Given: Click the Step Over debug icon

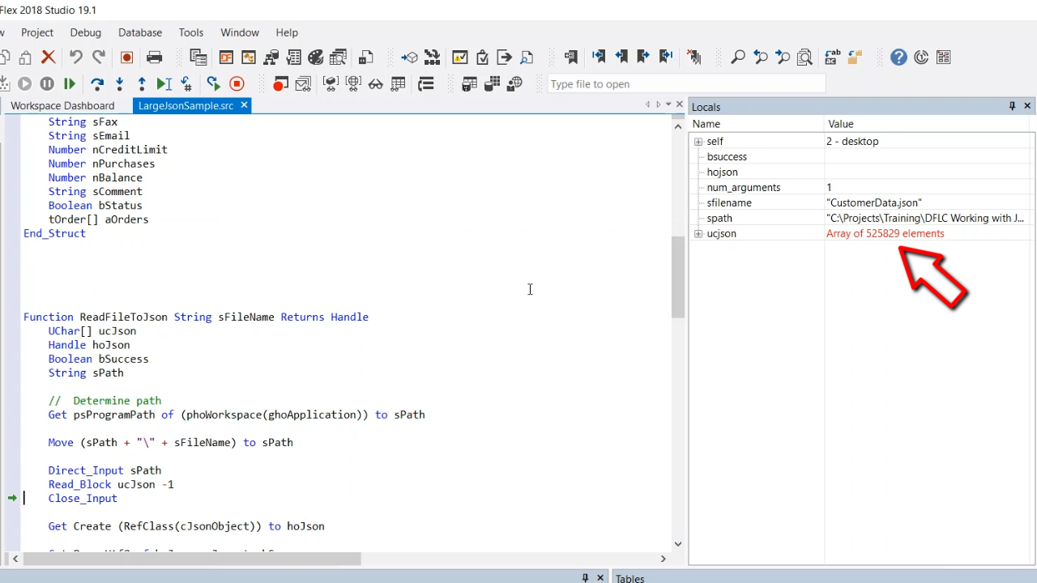Looking at the screenshot, I should [x=97, y=83].
